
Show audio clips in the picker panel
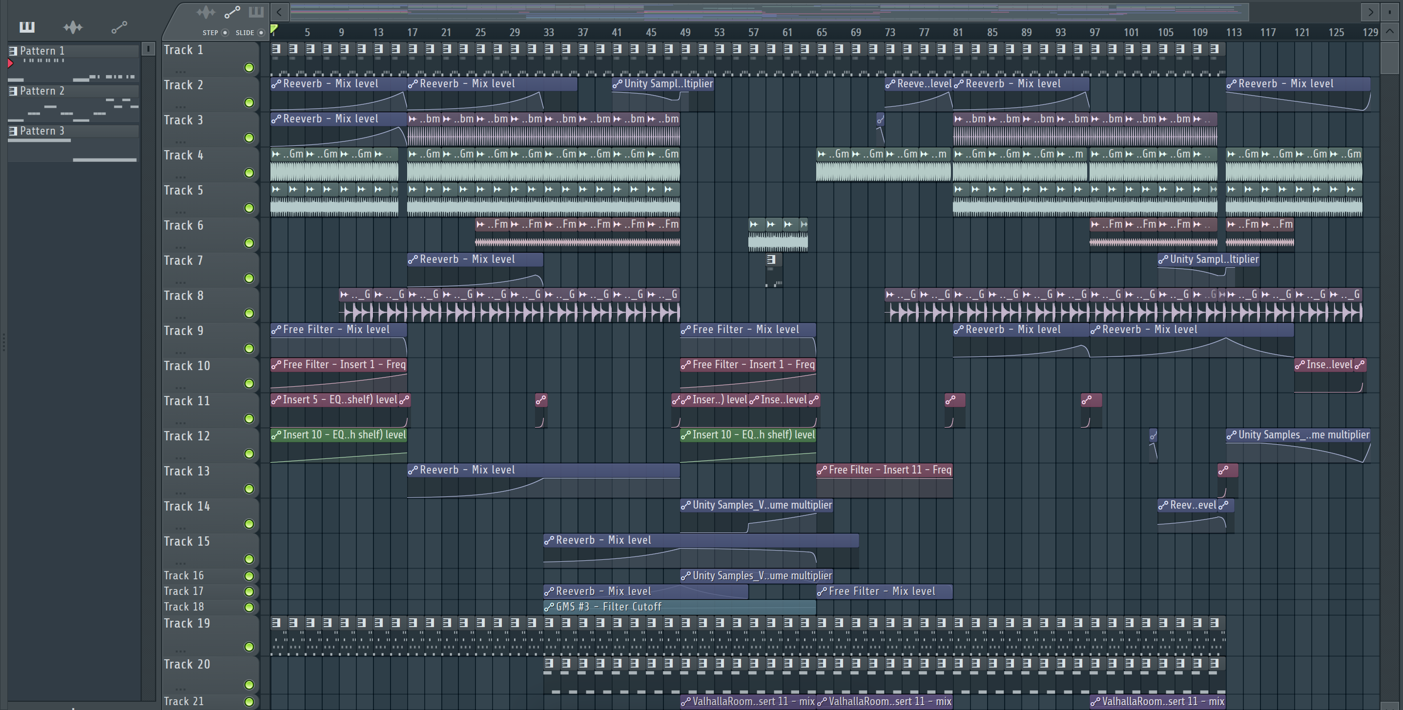pos(72,27)
